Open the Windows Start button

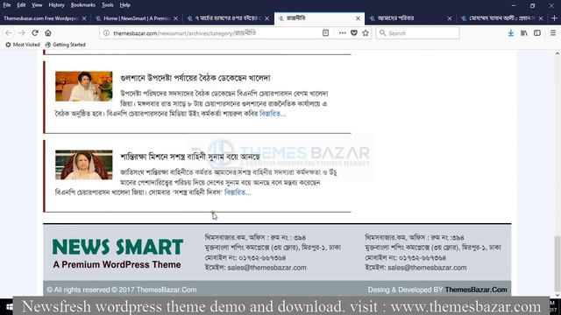10,307
